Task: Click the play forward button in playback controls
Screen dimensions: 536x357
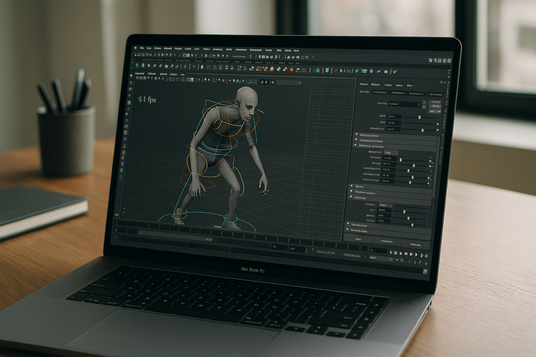Action: point(416,255)
